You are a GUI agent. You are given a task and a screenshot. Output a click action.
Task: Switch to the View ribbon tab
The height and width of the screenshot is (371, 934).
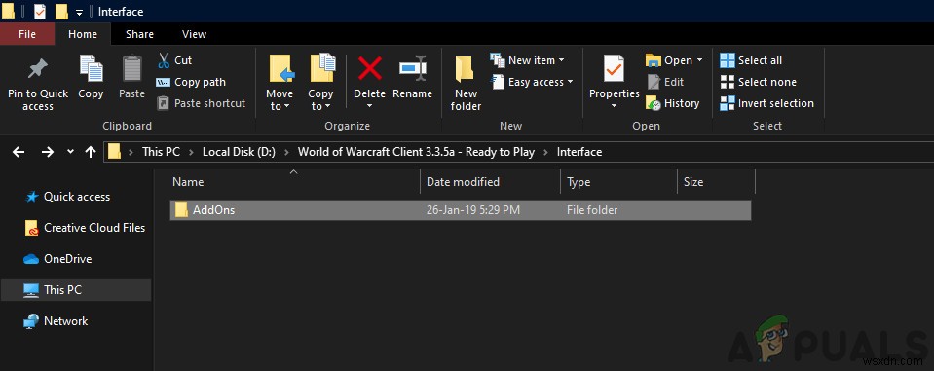(x=194, y=34)
